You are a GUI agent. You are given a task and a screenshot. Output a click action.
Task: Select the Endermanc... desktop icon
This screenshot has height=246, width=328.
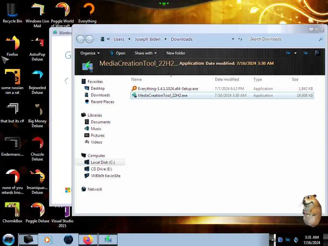[12, 146]
